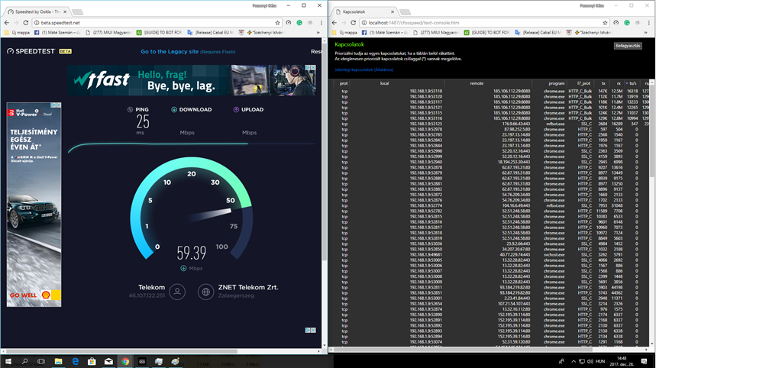This screenshot has width=782, height=368.
Task: Expand bookmarks overflow chevron in Kapcsolatok window
Action: (648, 32)
